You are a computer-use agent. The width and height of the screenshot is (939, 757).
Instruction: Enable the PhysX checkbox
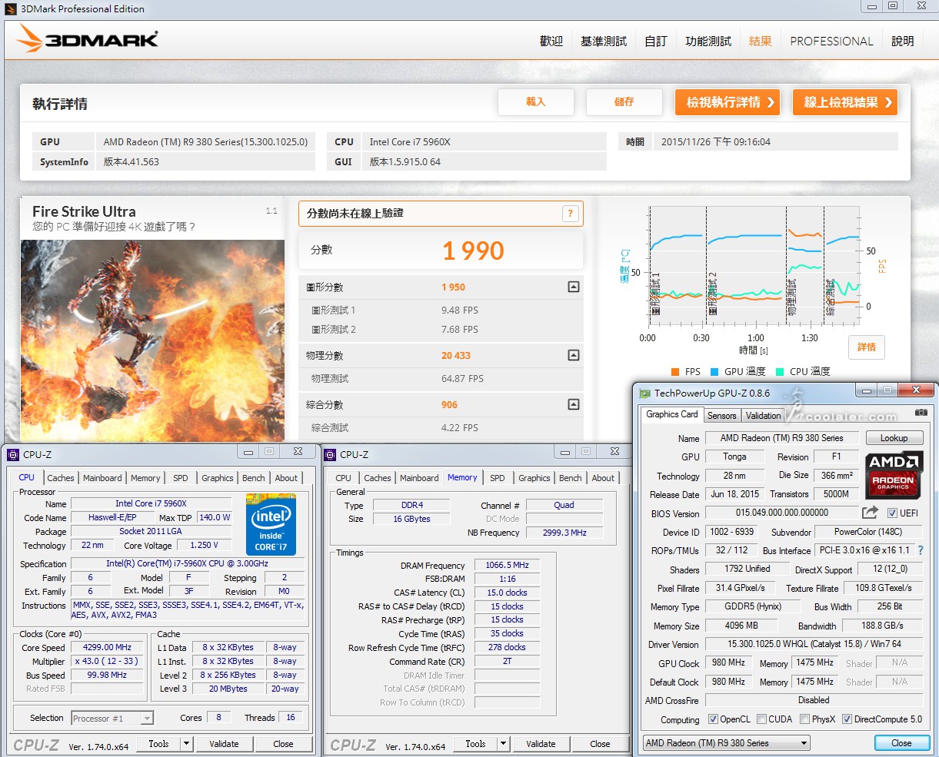804,719
